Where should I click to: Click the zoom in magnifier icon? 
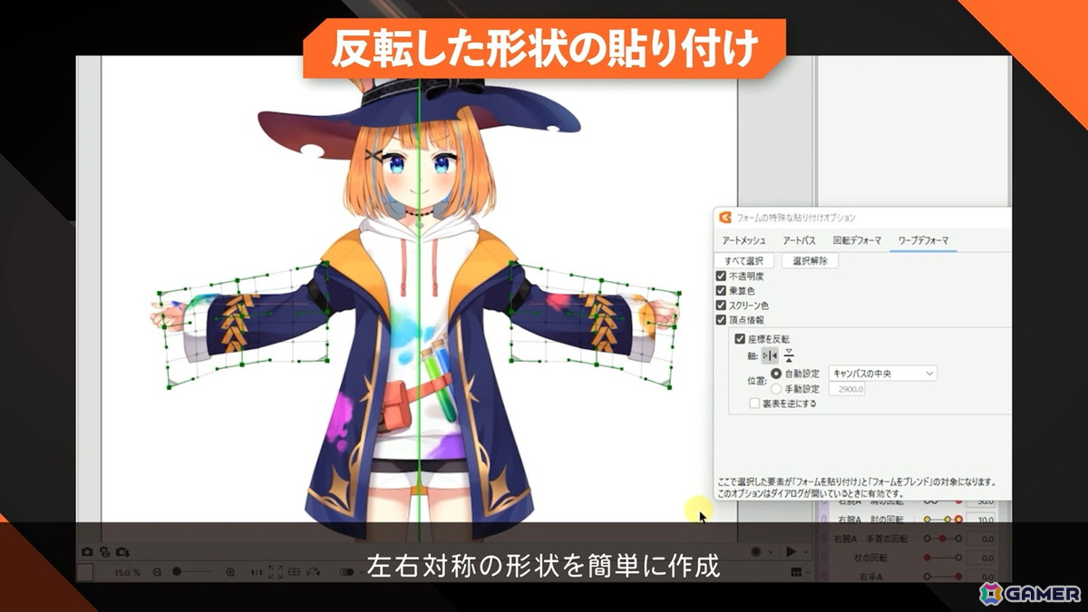[230, 573]
